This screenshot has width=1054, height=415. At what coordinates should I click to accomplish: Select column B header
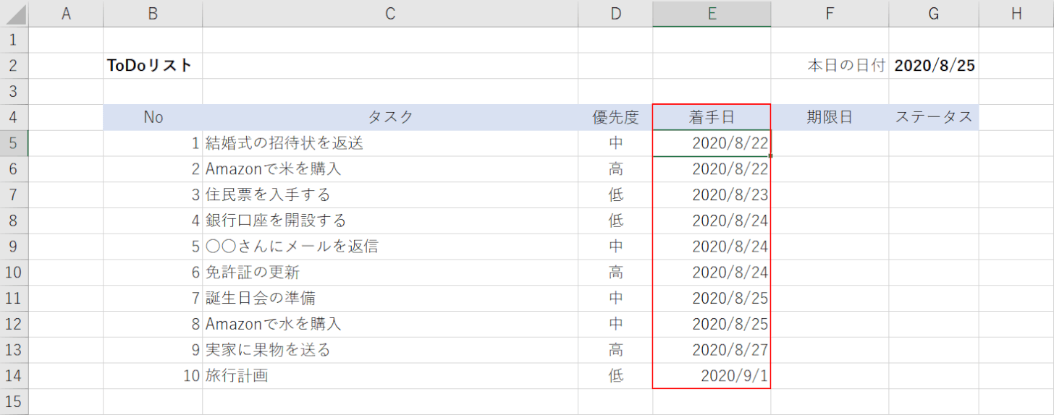pos(153,14)
